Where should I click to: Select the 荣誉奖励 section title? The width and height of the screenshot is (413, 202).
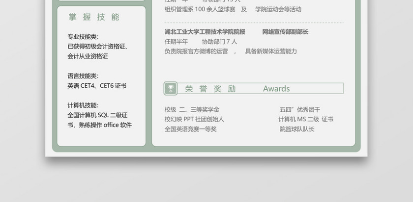(x=210, y=89)
